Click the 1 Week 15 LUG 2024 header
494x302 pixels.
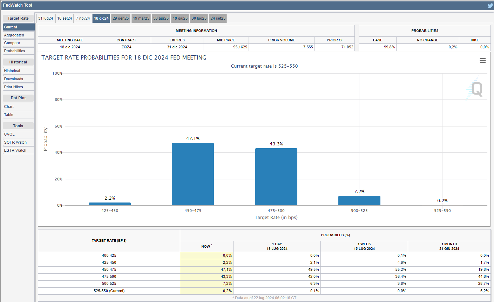coord(364,246)
